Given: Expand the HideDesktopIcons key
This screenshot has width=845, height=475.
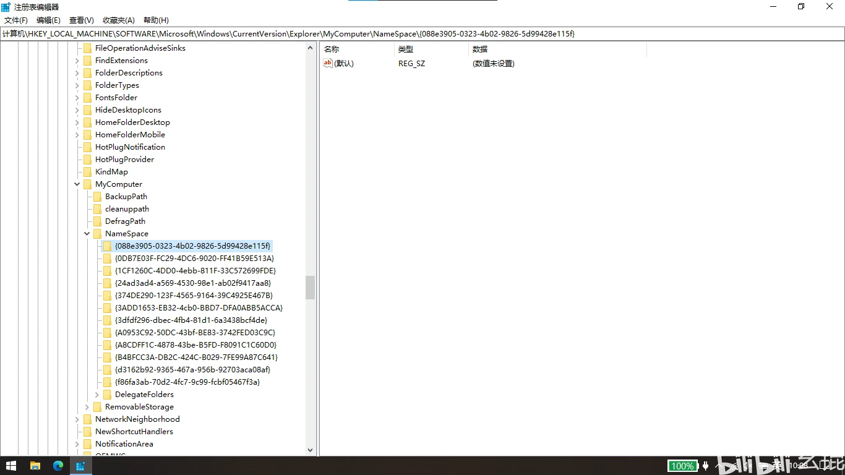Looking at the screenshot, I should [x=77, y=110].
